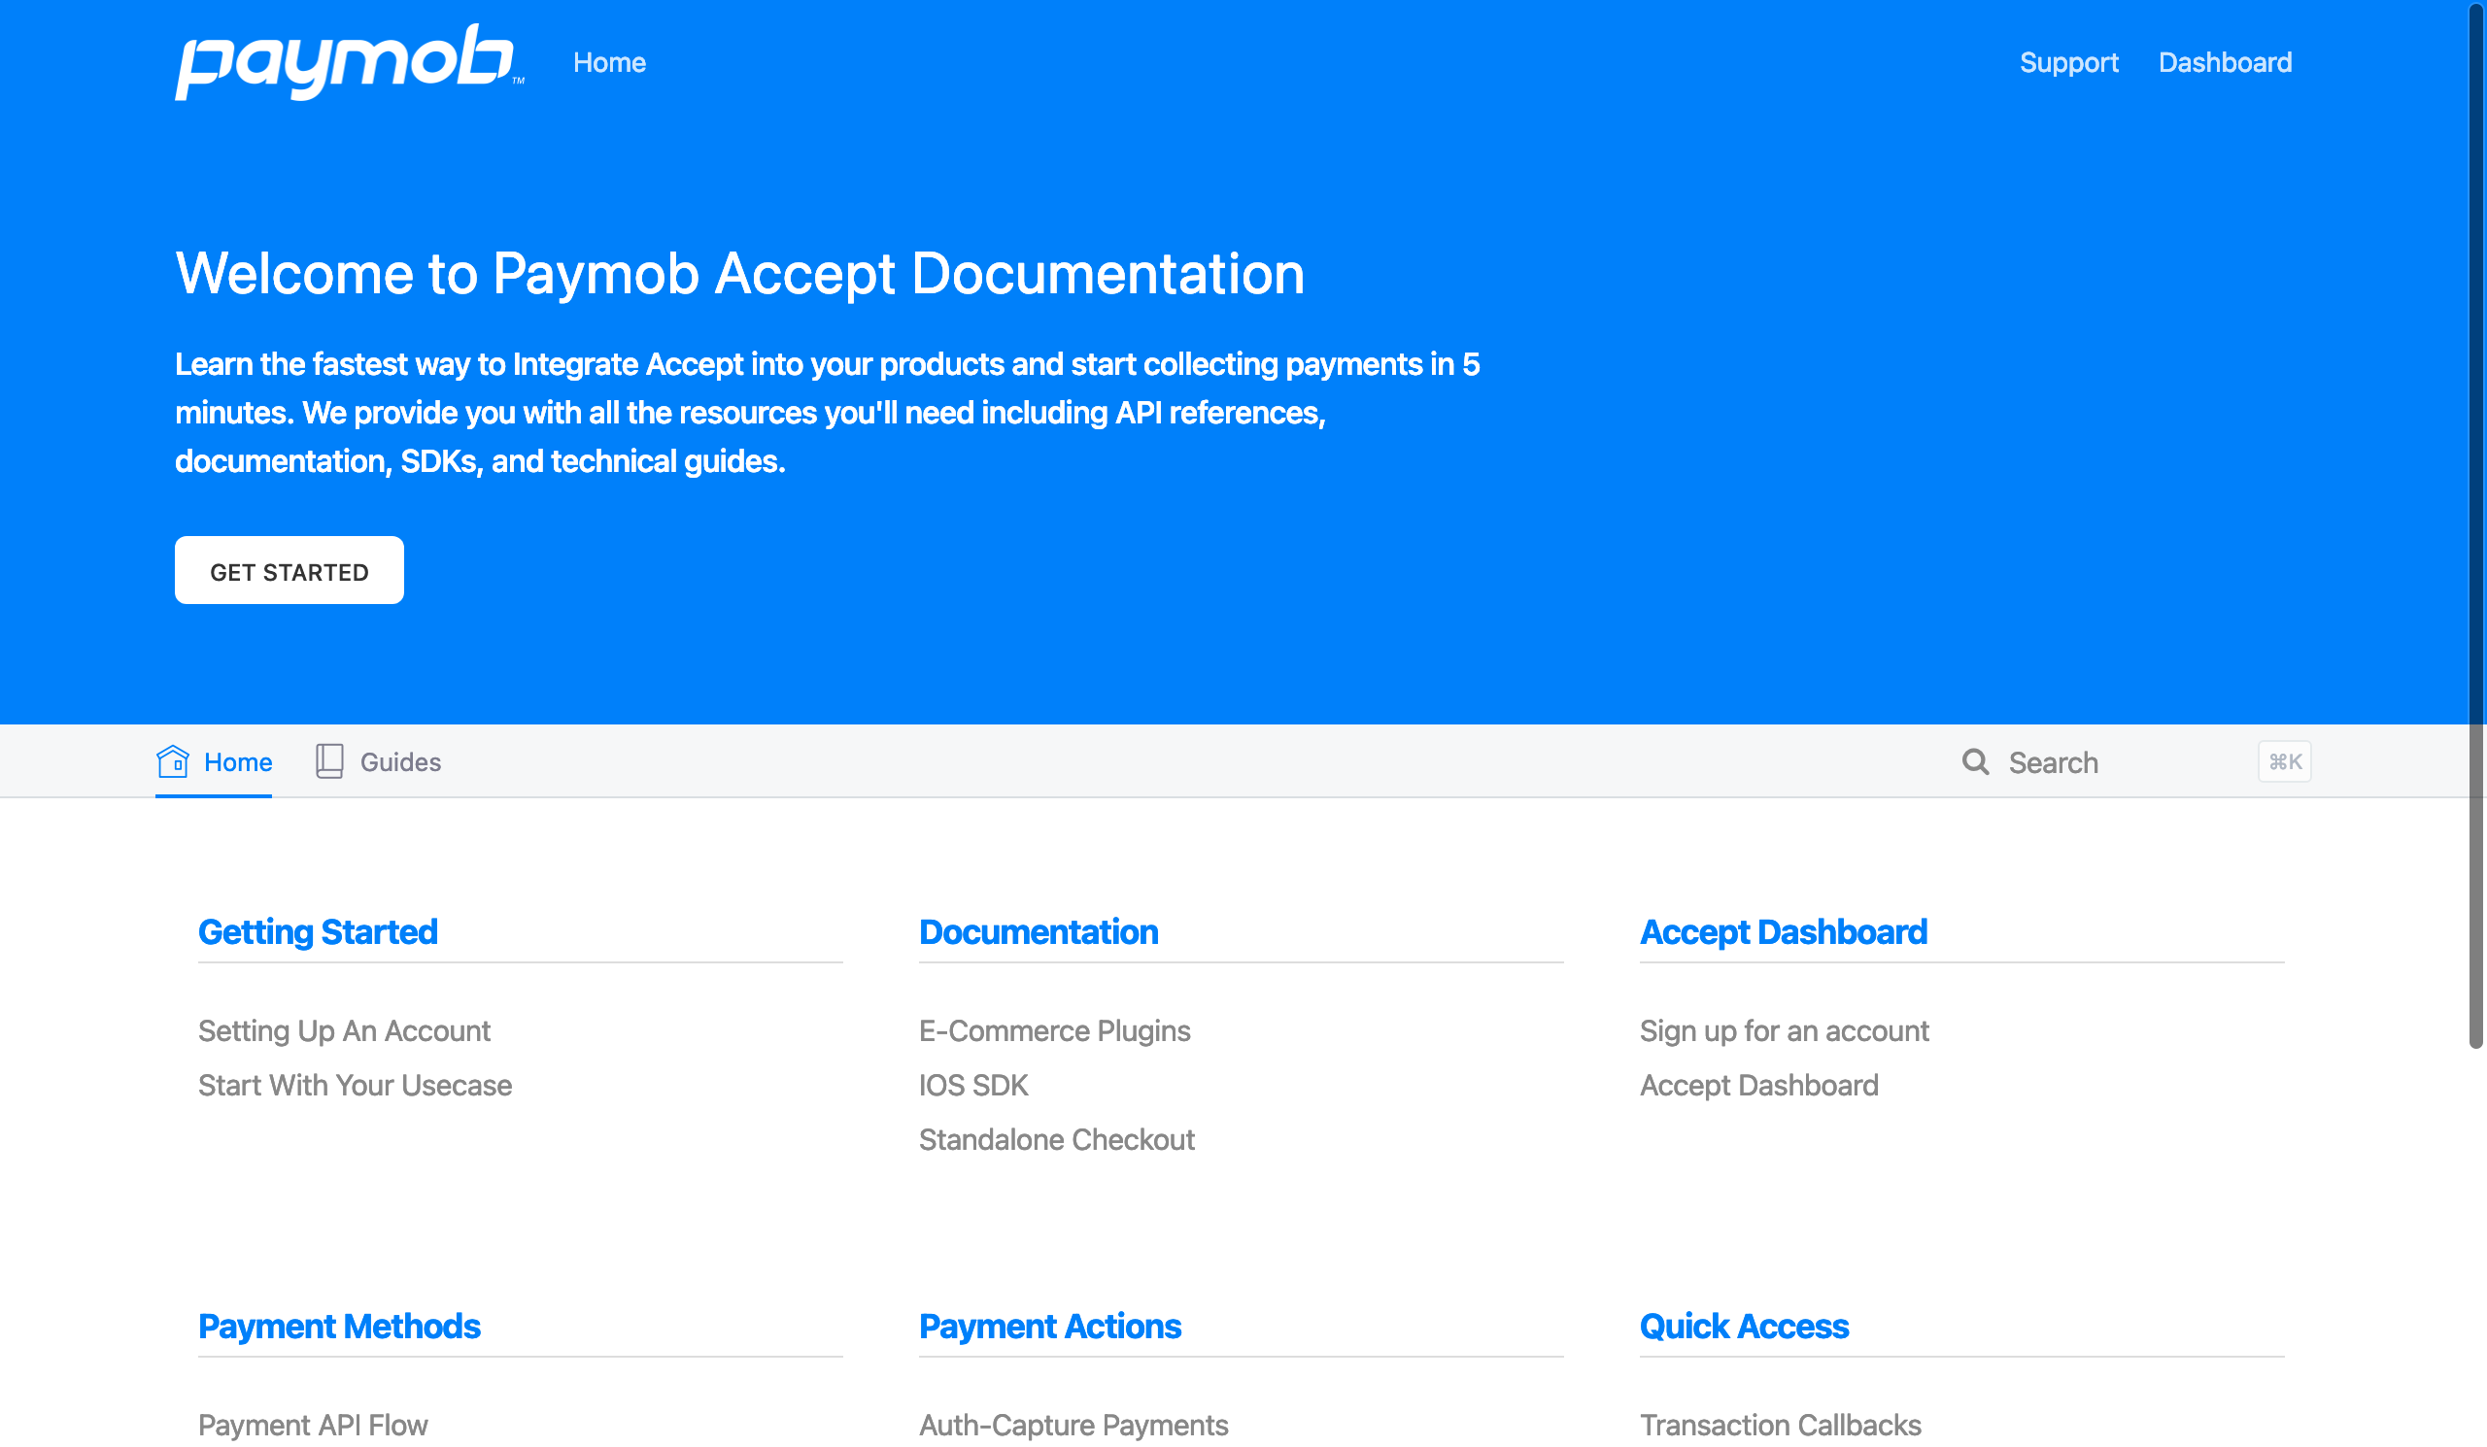Open Transaction Callbacks link
Screen dimensions: 2487x1447
(x=1781, y=1425)
